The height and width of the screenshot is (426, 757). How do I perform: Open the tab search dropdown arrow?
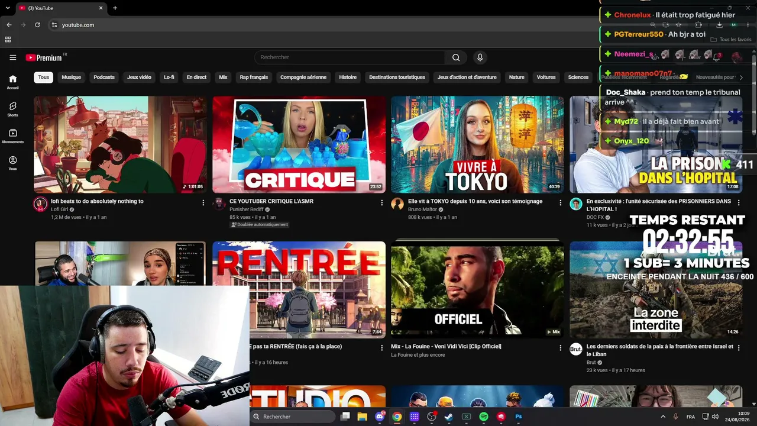coord(8,8)
